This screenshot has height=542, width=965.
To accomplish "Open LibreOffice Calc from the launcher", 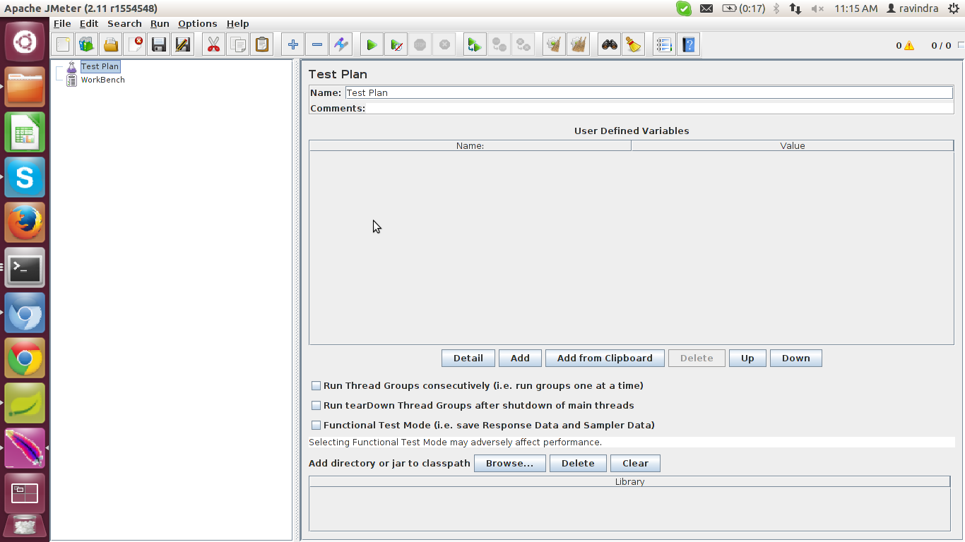I will click(25, 132).
